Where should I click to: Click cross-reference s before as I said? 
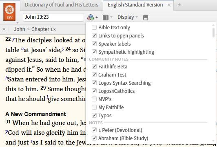click(x=31, y=141)
